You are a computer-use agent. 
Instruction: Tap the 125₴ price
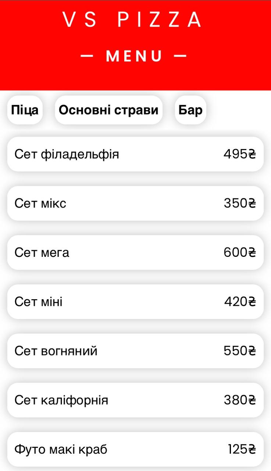242,449
